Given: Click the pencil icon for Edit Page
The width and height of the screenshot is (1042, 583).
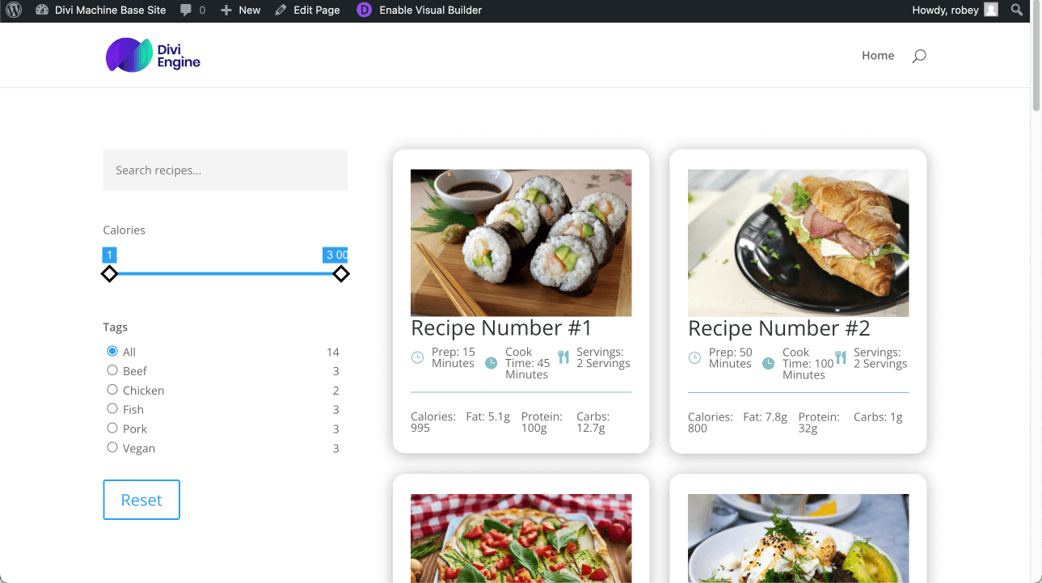Looking at the screenshot, I should pos(281,11).
